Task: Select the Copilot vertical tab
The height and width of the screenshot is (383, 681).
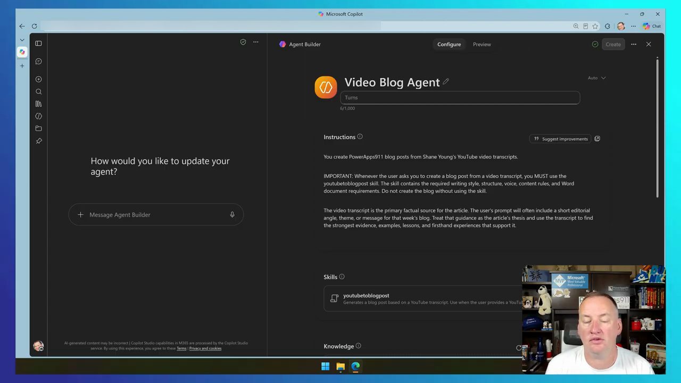Action: [x=22, y=52]
